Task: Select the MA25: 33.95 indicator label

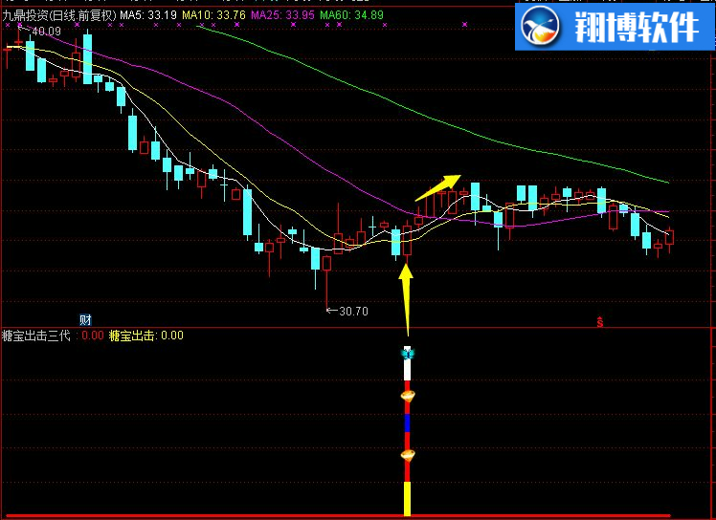Action: (282, 15)
